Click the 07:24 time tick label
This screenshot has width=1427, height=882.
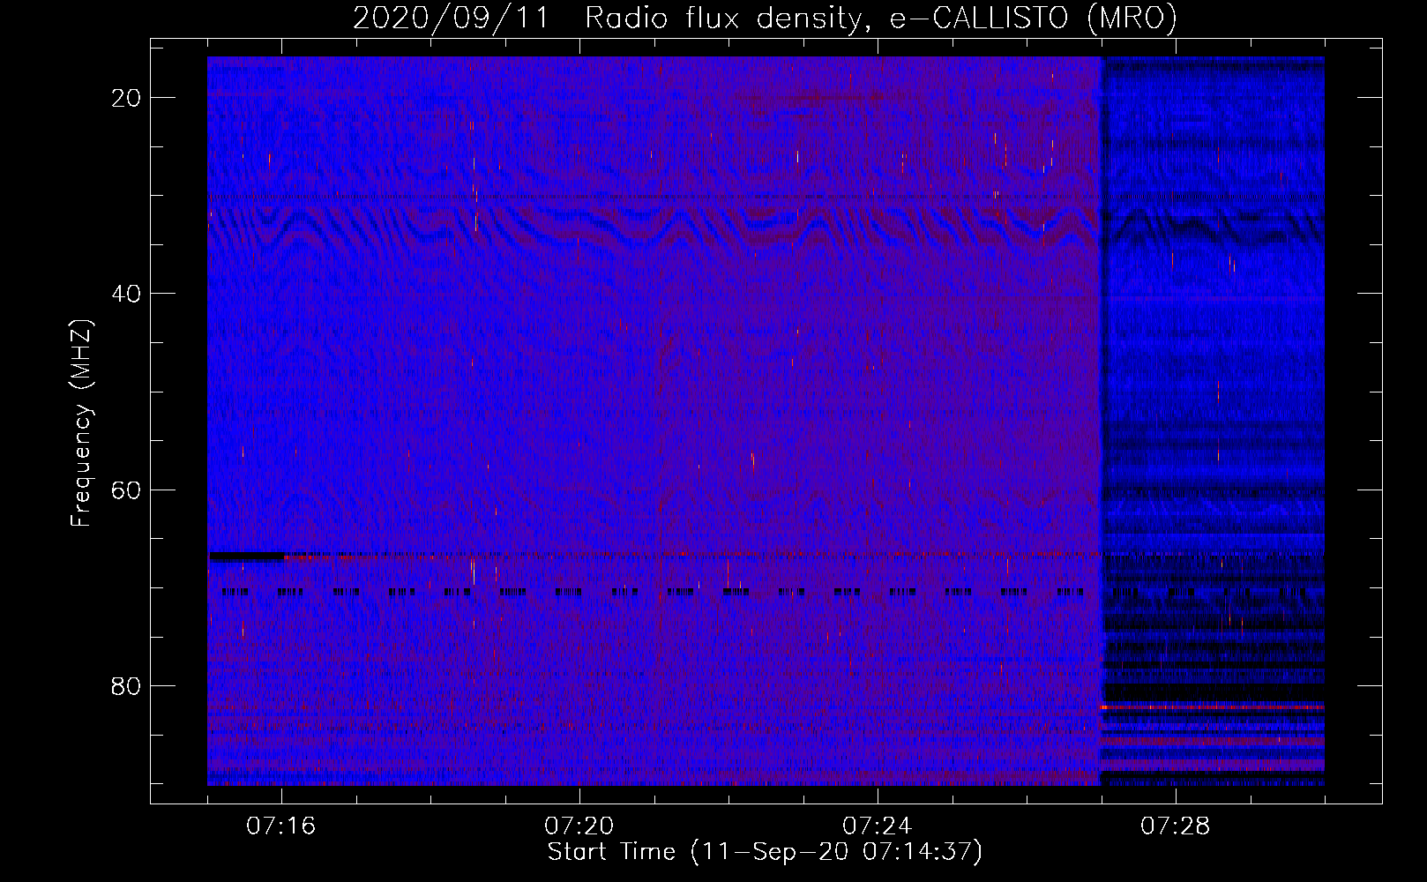pos(878,826)
